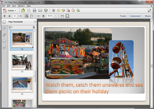Open the View menu
Viewport: 154px width, 109px height.
click(x=14, y=6)
